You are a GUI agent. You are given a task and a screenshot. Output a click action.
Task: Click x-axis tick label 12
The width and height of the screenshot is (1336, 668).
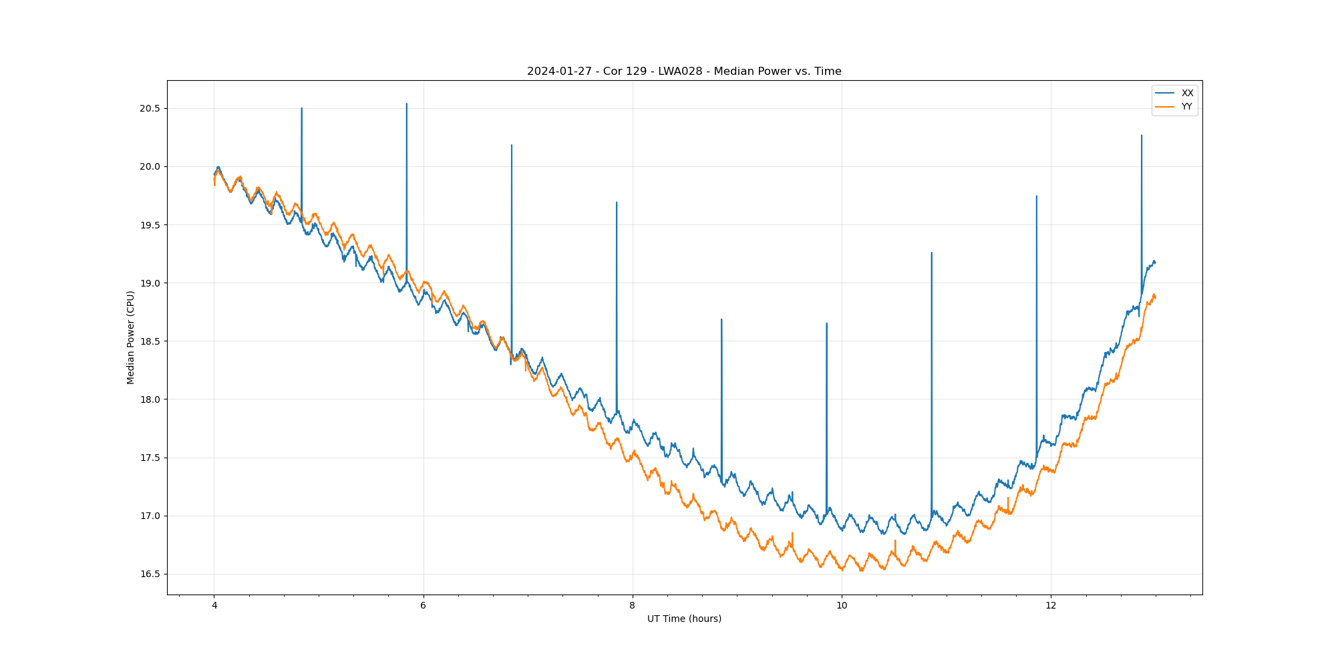click(1051, 606)
